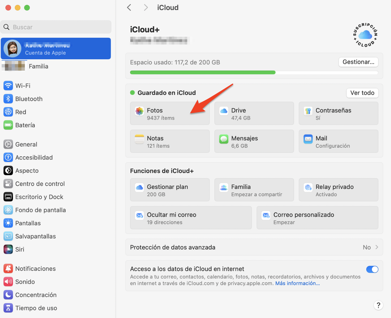The width and height of the screenshot is (391, 318).
Task: Click the iCloud Drive cloud icon
Action: point(224,111)
